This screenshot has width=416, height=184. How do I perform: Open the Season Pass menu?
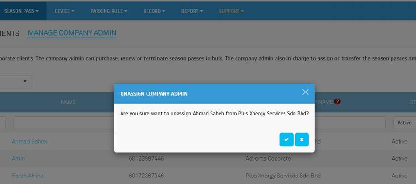click(x=22, y=11)
